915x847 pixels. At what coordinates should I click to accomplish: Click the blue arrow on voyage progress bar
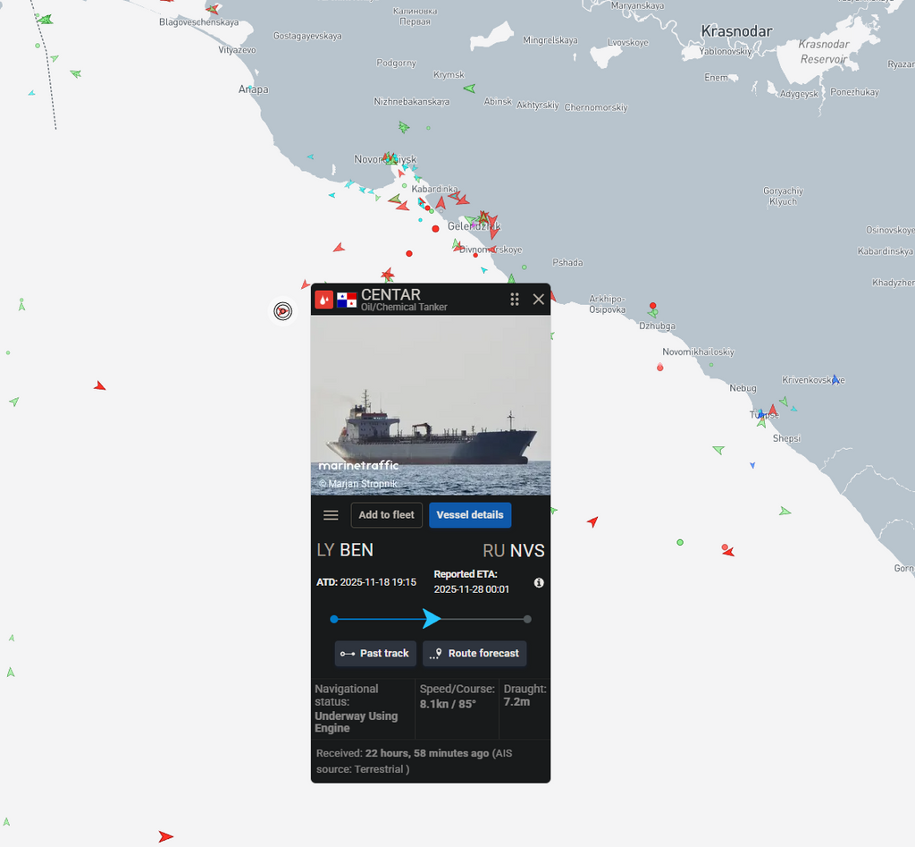tap(432, 619)
